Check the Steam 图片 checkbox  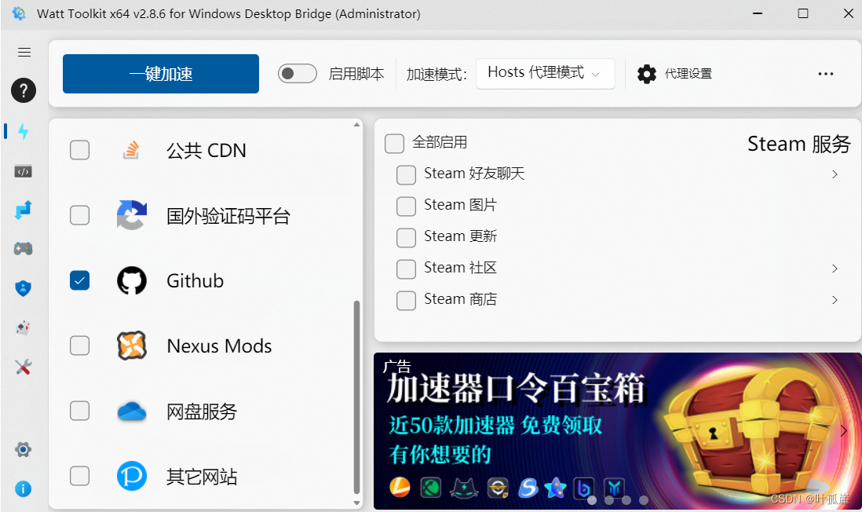pyautogui.click(x=406, y=207)
